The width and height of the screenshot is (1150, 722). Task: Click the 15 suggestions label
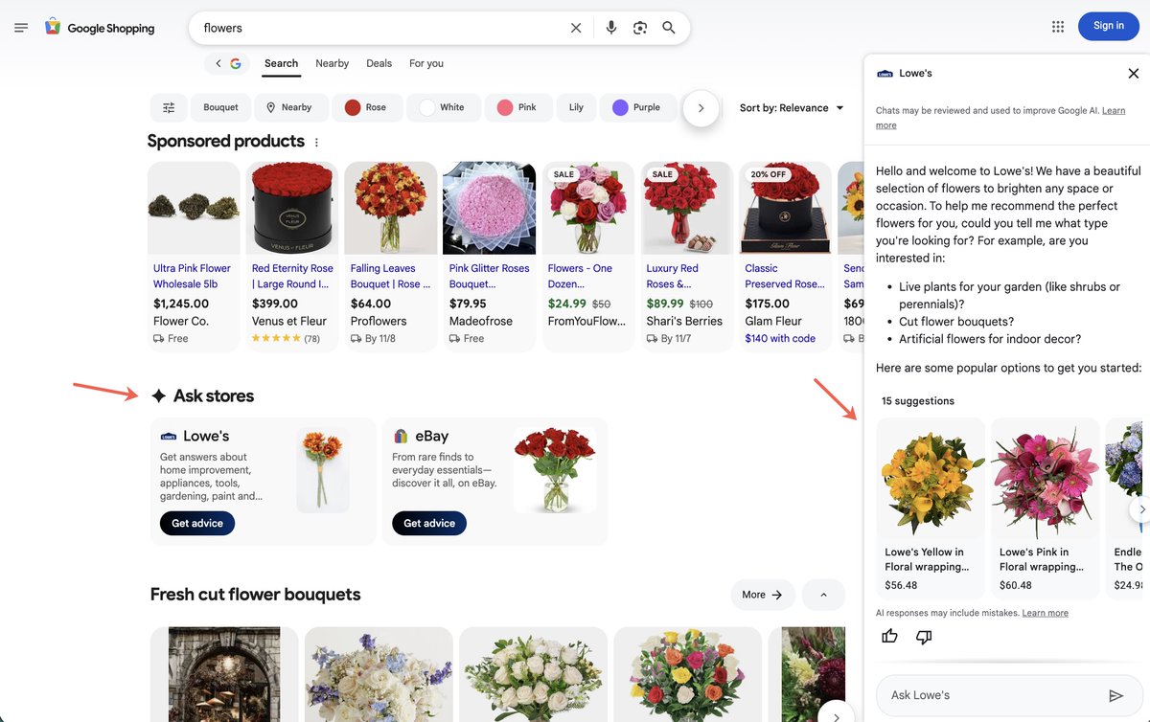[918, 401]
